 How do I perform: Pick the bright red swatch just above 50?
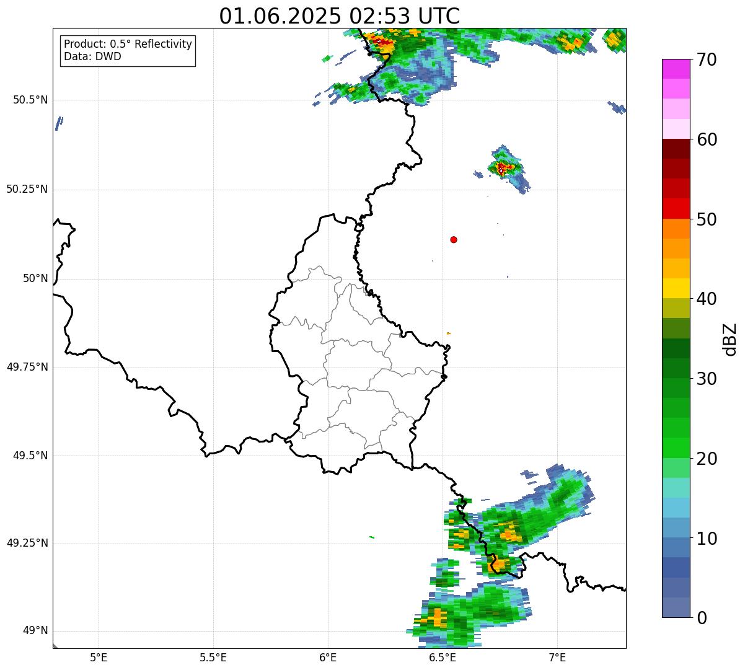[676, 209]
